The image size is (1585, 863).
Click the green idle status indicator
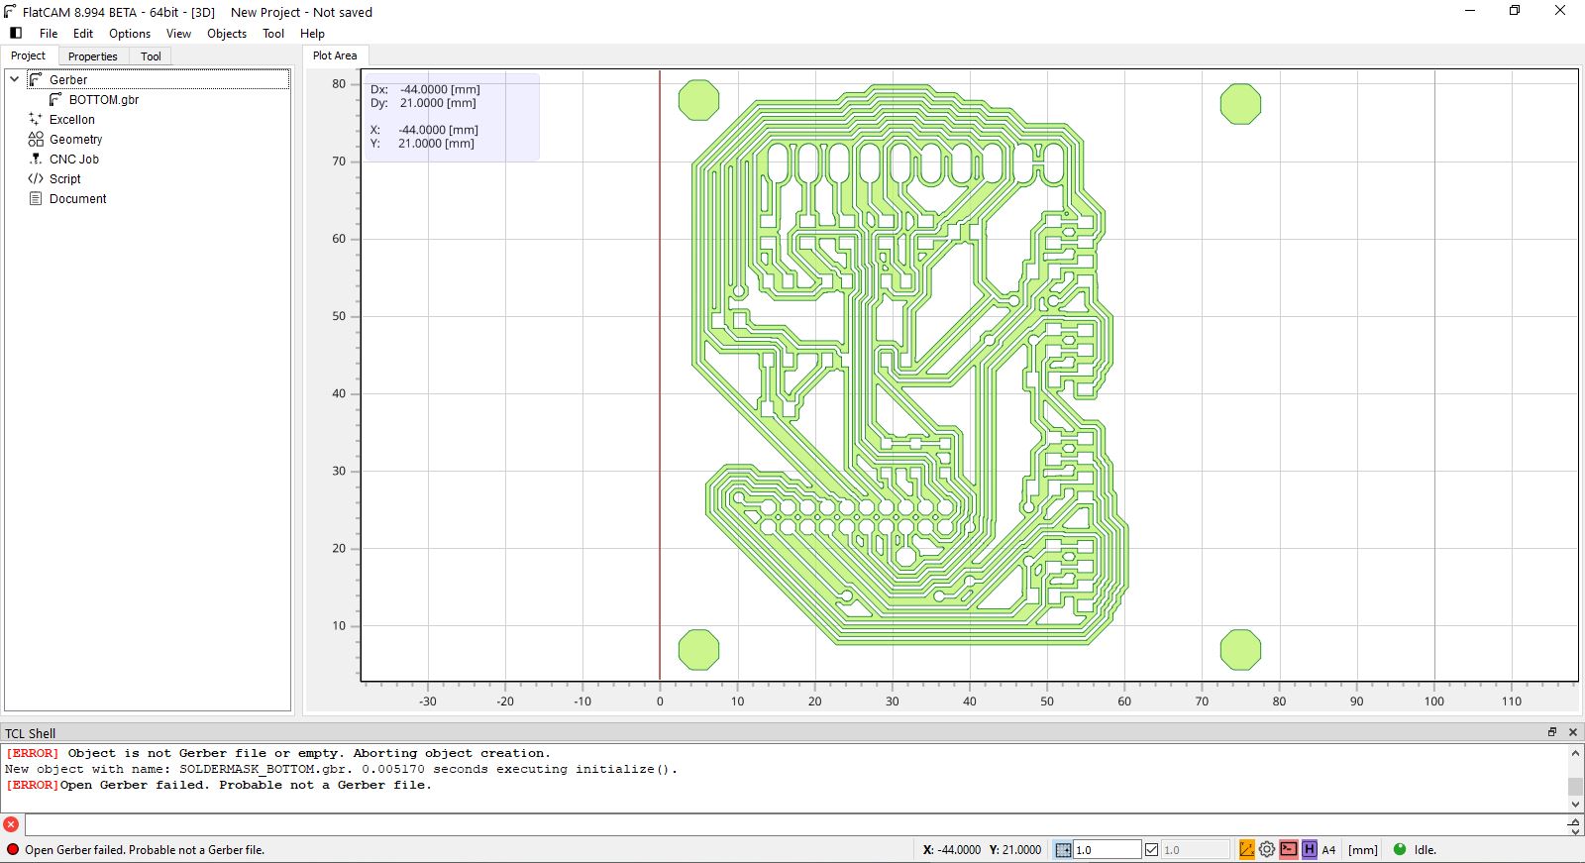pyautogui.click(x=1400, y=849)
